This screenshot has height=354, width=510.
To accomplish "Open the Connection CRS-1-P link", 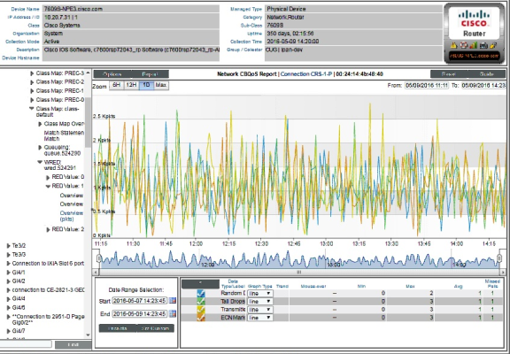I will (306, 74).
